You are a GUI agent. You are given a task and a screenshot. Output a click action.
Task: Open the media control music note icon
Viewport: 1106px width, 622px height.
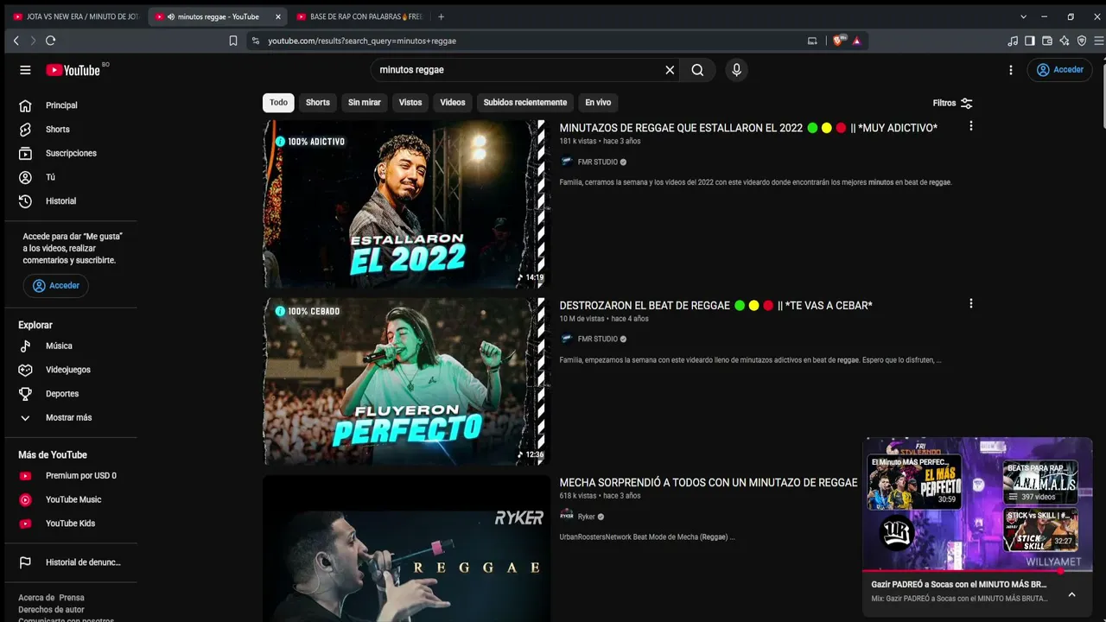(x=1013, y=41)
